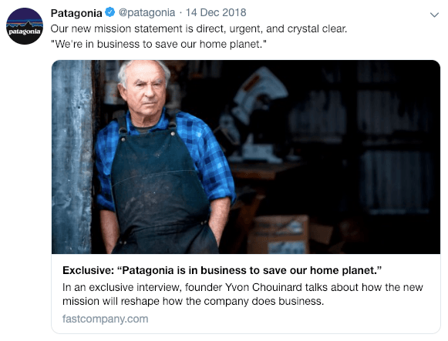Click the mountain skyline in the Patagonia logo
The image size is (448, 341).
25,24
